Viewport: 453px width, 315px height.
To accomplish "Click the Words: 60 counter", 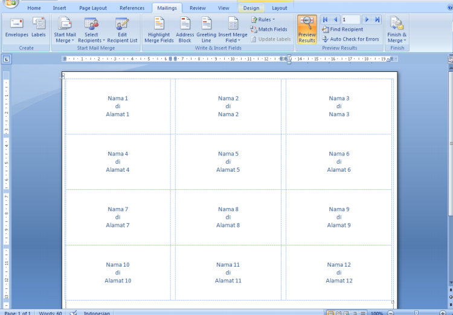I will pyautogui.click(x=50, y=313).
